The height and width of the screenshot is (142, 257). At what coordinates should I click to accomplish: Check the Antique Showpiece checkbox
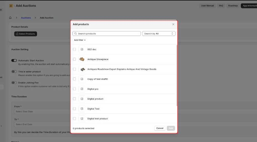[x=75, y=59]
